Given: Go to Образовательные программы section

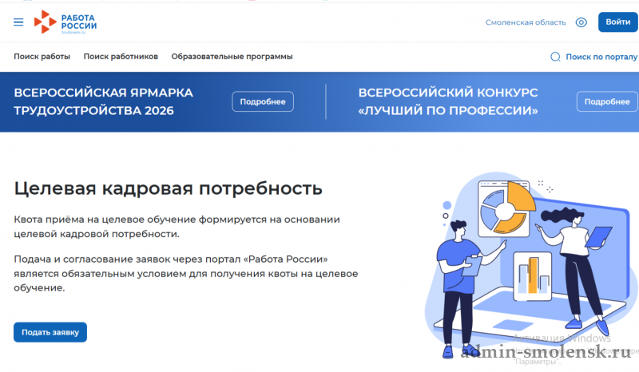Looking at the screenshot, I should 232,57.
